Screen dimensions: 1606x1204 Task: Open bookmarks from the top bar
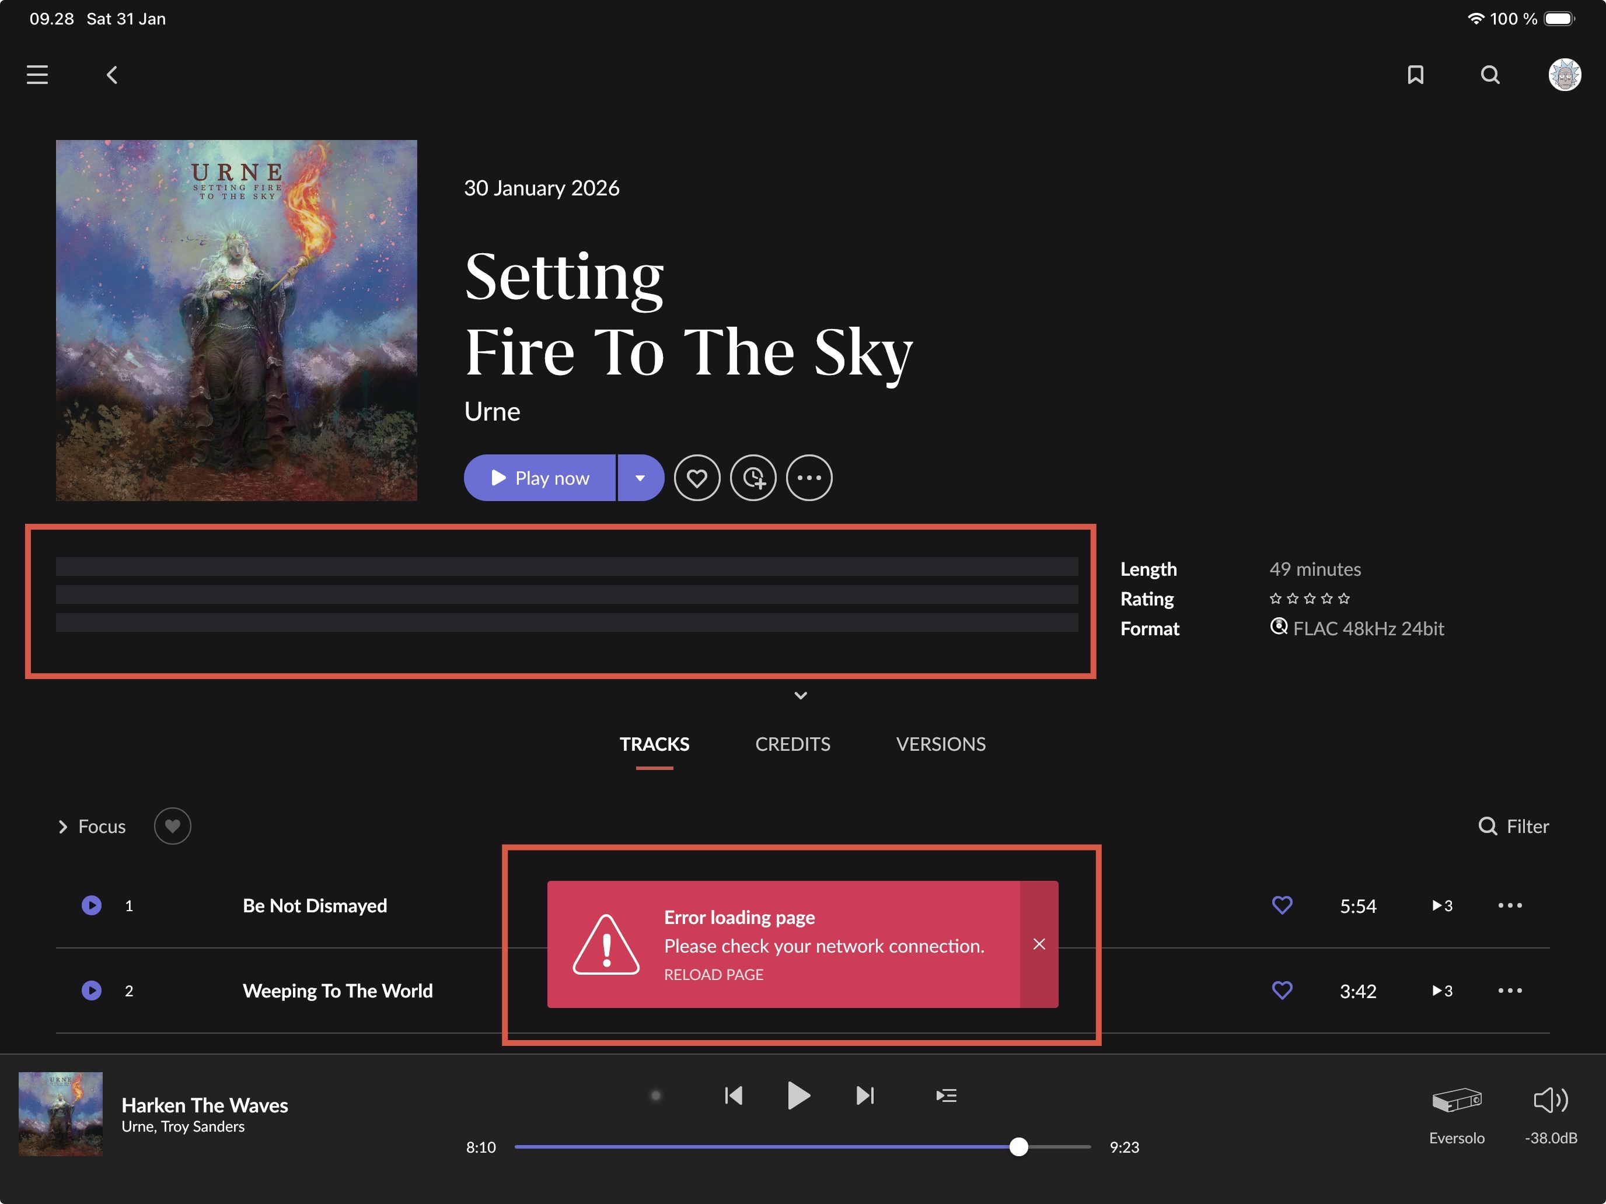pyautogui.click(x=1415, y=75)
